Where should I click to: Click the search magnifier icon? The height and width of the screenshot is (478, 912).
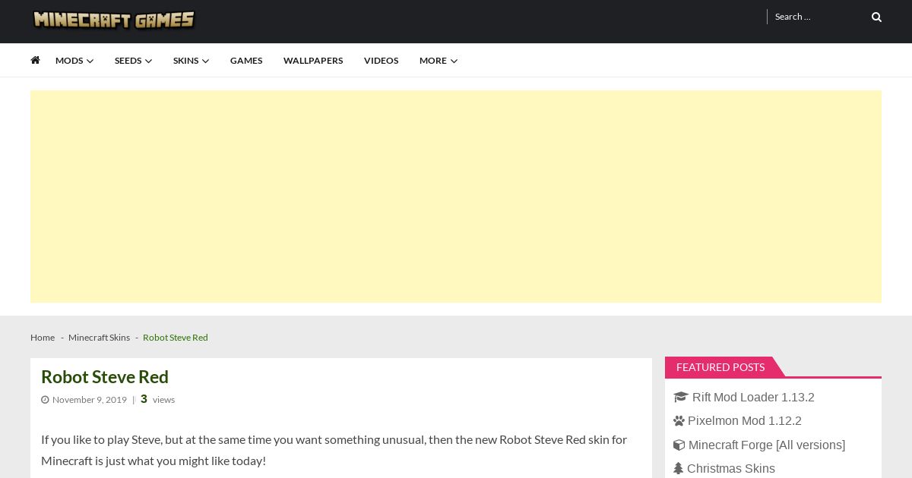[876, 17]
